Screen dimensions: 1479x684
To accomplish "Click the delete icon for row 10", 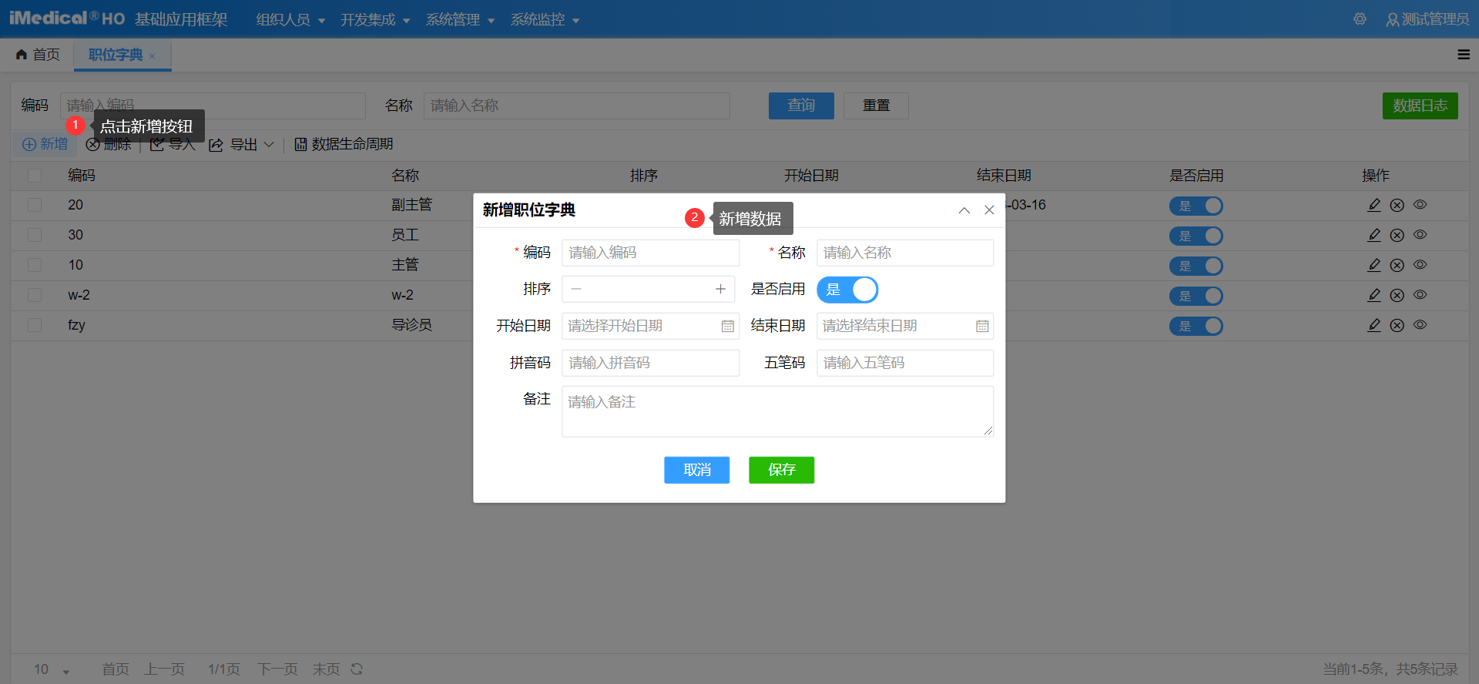I will tap(1397, 265).
